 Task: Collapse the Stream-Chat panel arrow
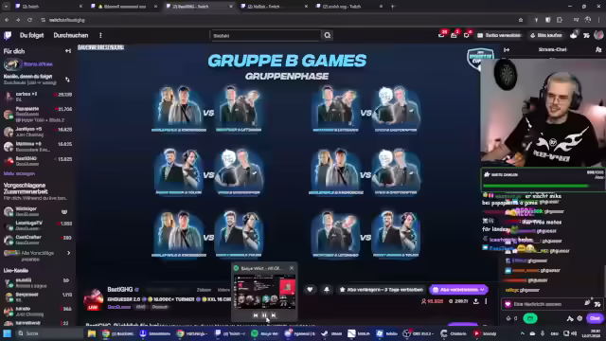click(x=507, y=49)
